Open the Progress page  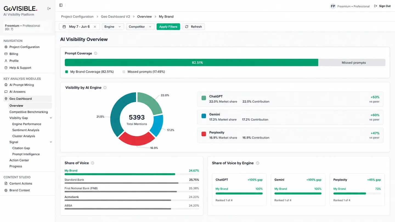[x=16, y=166]
